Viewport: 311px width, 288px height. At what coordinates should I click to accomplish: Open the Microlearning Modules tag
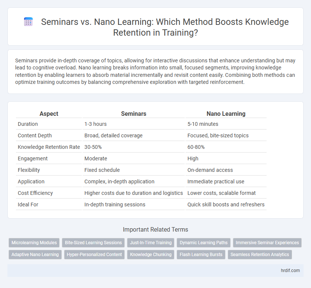[34, 243]
